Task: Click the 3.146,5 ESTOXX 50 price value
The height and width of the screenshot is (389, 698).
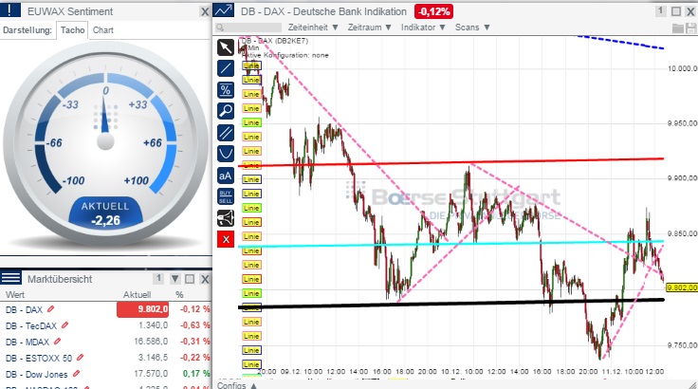Action: pyautogui.click(x=153, y=358)
